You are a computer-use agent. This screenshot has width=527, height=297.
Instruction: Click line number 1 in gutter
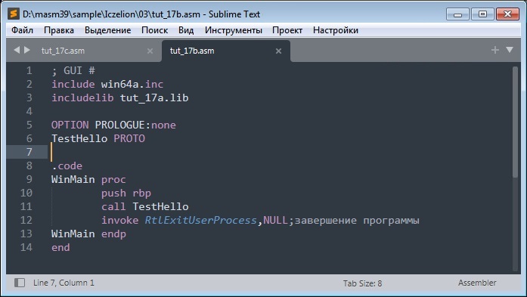click(29, 70)
